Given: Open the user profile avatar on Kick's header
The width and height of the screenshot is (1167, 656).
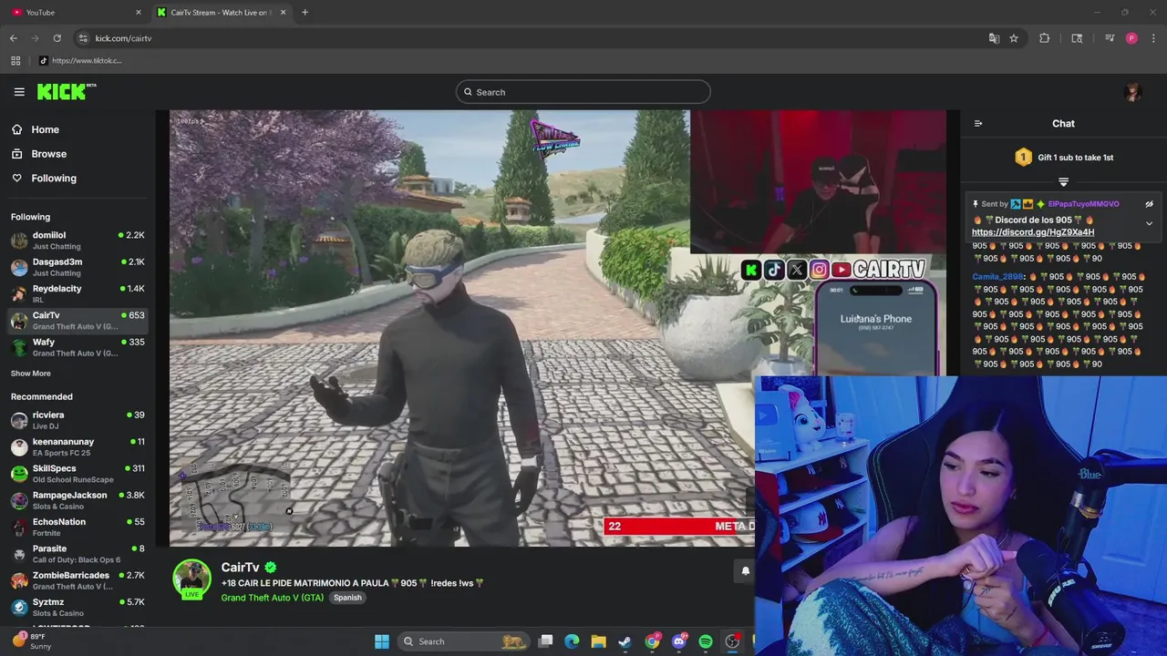Looking at the screenshot, I should click(1133, 92).
